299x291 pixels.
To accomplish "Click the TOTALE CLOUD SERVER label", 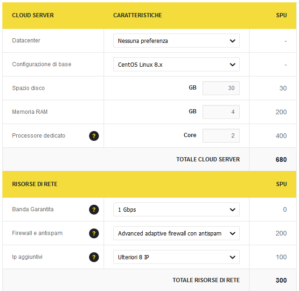I will pyautogui.click(x=208, y=159).
